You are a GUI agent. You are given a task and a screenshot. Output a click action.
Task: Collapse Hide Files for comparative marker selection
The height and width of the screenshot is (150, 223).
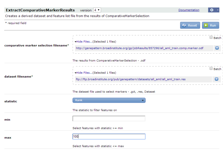point(84,42)
